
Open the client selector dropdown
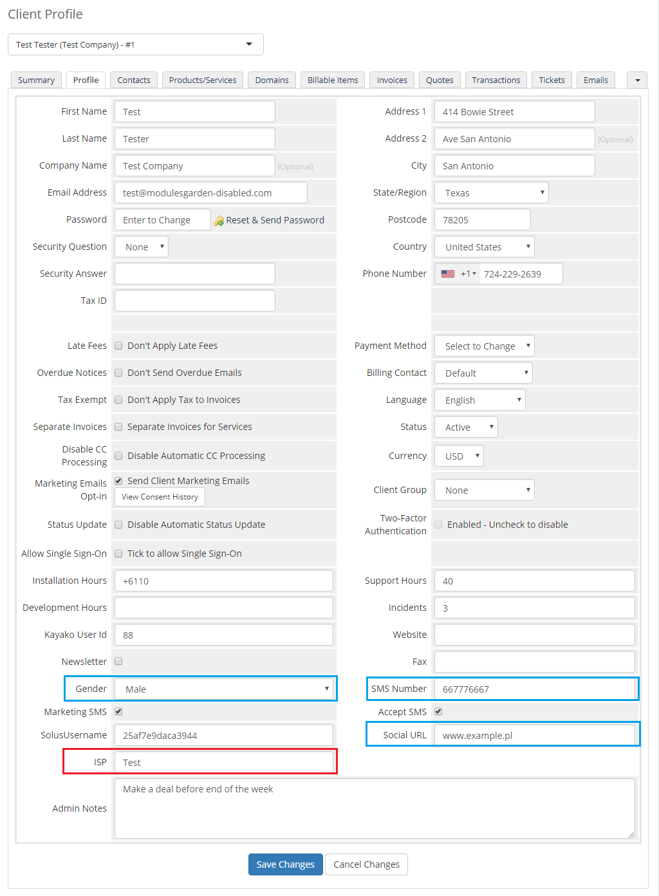136,44
